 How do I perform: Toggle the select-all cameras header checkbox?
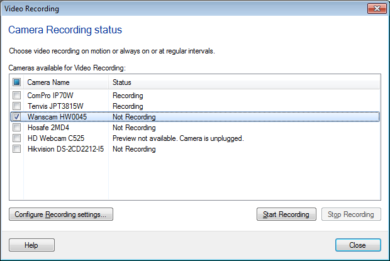pyautogui.click(x=16, y=82)
